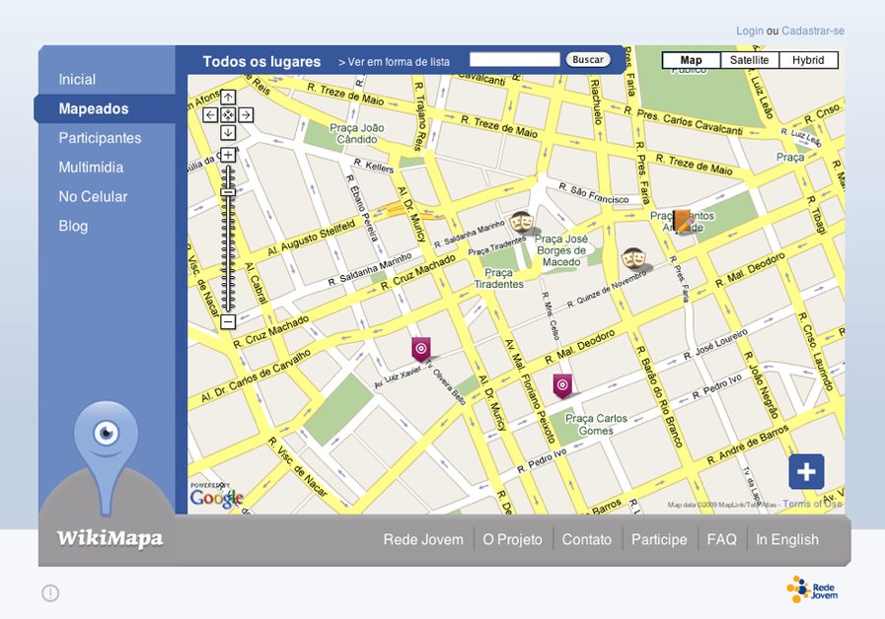This screenshot has height=619, width=885.
Task: Click the Cadastrar-se link
Action: pyautogui.click(x=813, y=31)
